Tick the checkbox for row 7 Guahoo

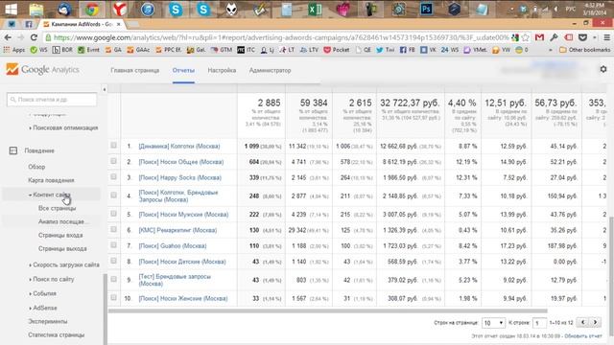113,245
